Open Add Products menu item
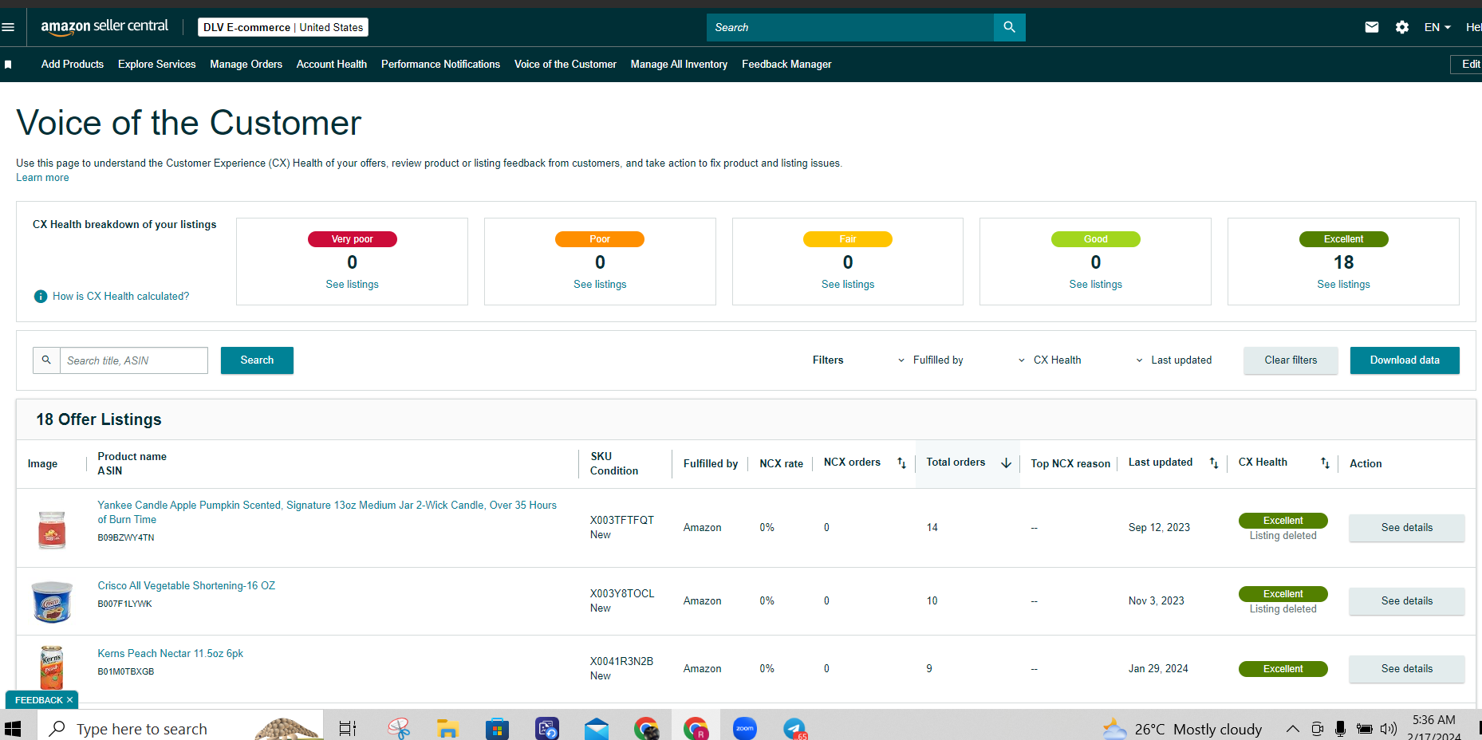Image resolution: width=1482 pixels, height=740 pixels. point(73,65)
